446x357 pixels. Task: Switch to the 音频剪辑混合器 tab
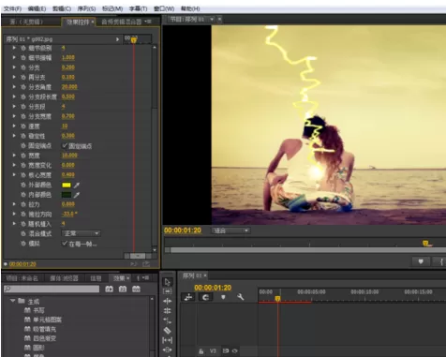click(x=122, y=22)
